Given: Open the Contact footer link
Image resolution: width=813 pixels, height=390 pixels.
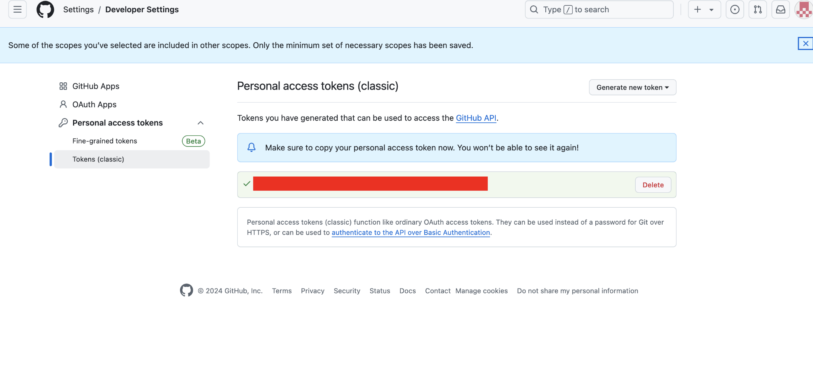Looking at the screenshot, I should click(x=438, y=291).
